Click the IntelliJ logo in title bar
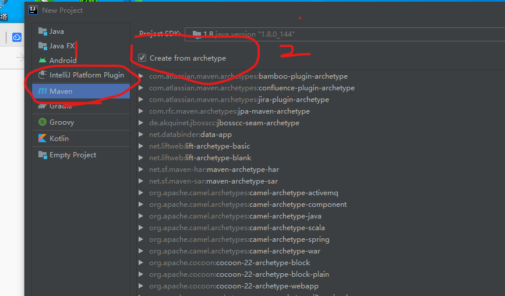Screen dimensions: 505x296 pos(33,10)
